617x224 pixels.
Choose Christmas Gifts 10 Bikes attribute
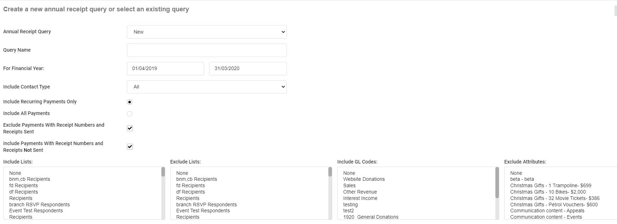tap(548, 192)
